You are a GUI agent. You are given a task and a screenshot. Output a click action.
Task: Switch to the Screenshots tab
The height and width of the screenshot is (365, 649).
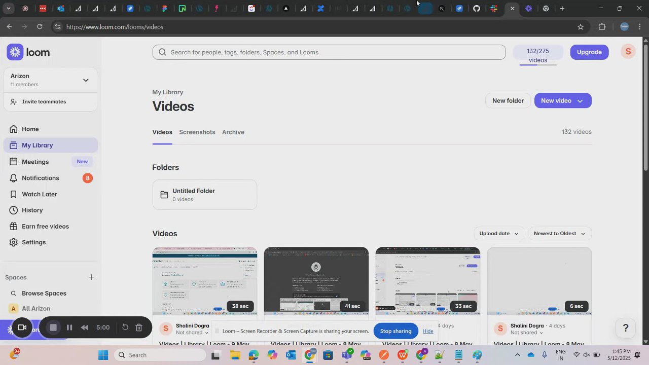(x=197, y=132)
